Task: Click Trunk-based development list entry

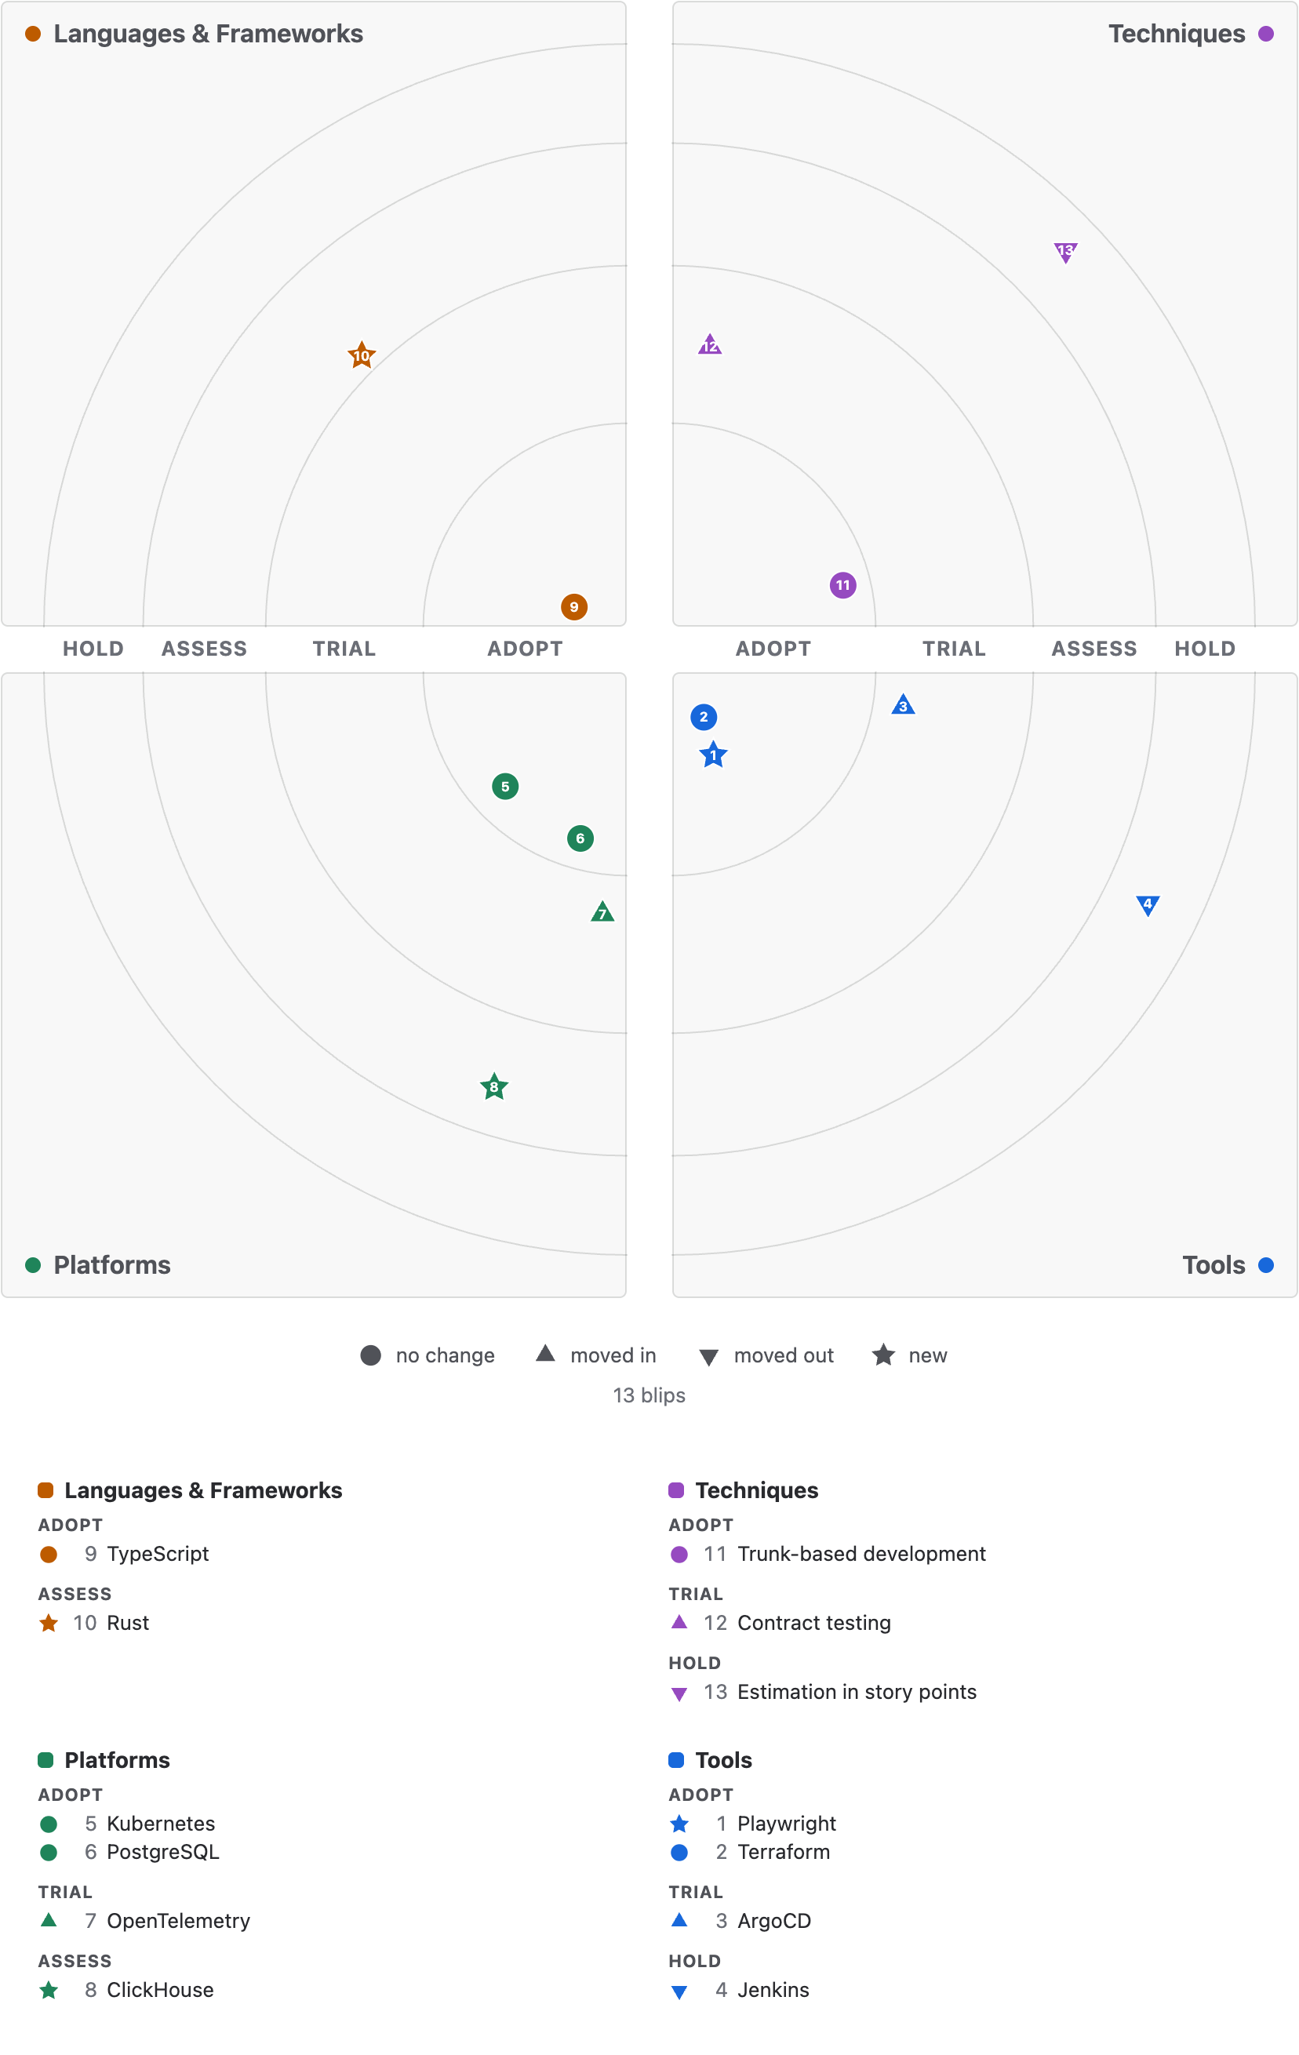Action: pos(862,1554)
